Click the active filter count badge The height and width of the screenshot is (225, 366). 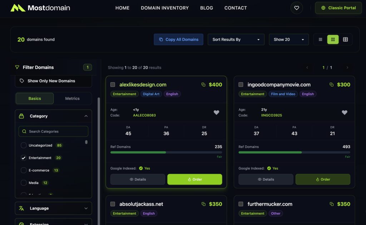(x=88, y=67)
